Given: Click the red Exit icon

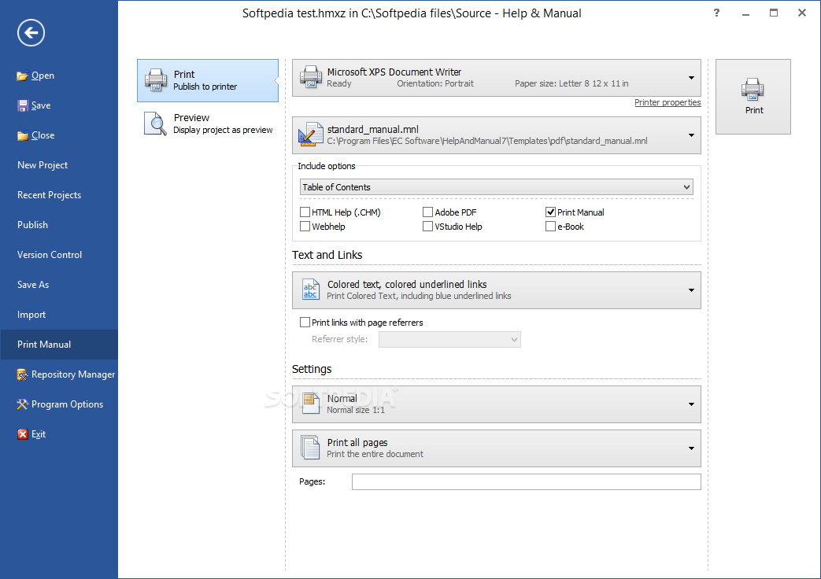Looking at the screenshot, I should point(23,434).
